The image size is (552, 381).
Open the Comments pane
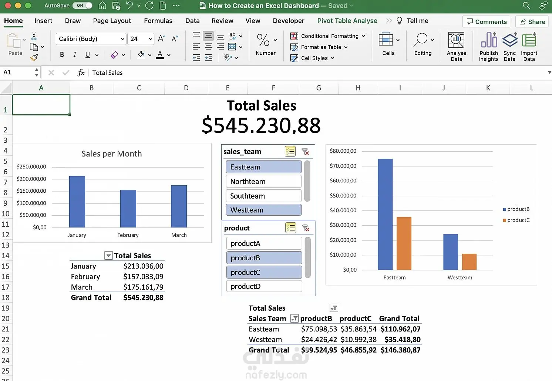point(487,21)
